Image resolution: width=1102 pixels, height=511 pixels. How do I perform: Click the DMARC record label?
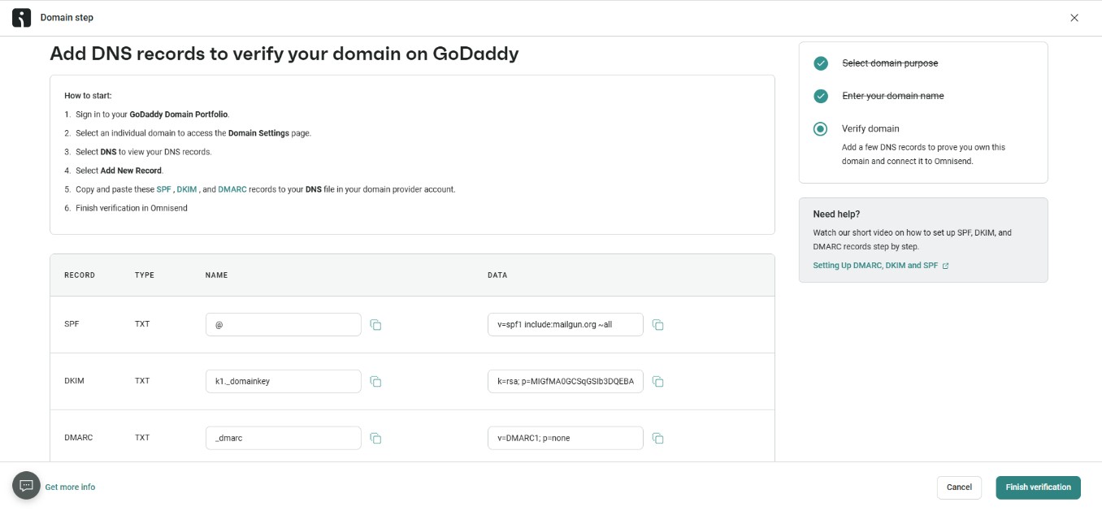pyautogui.click(x=79, y=438)
